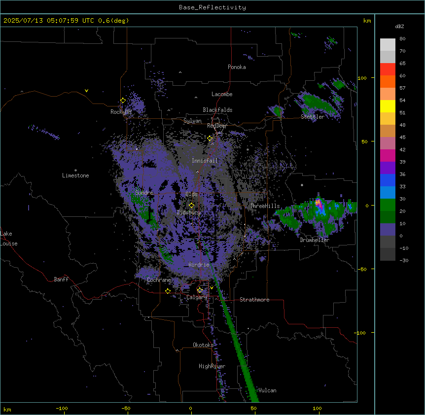Select the HighRiver label
The image size is (425, 415).
212,366
